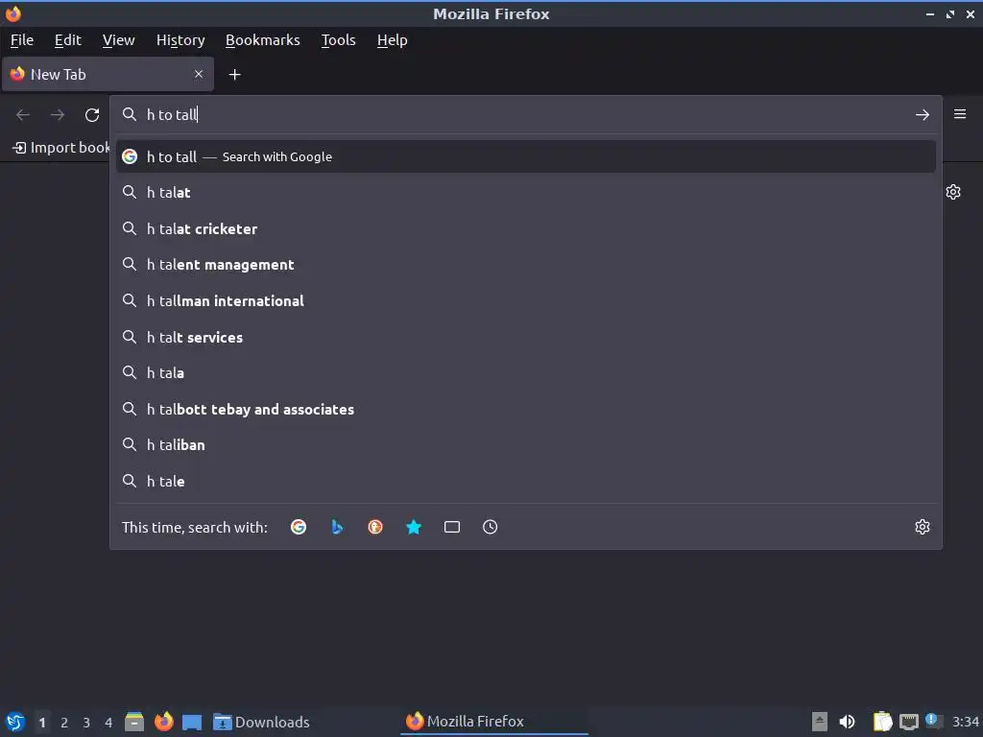Switch to workspace 2
Viewport: 983px width, 737px height.
(x=64, y=723)
